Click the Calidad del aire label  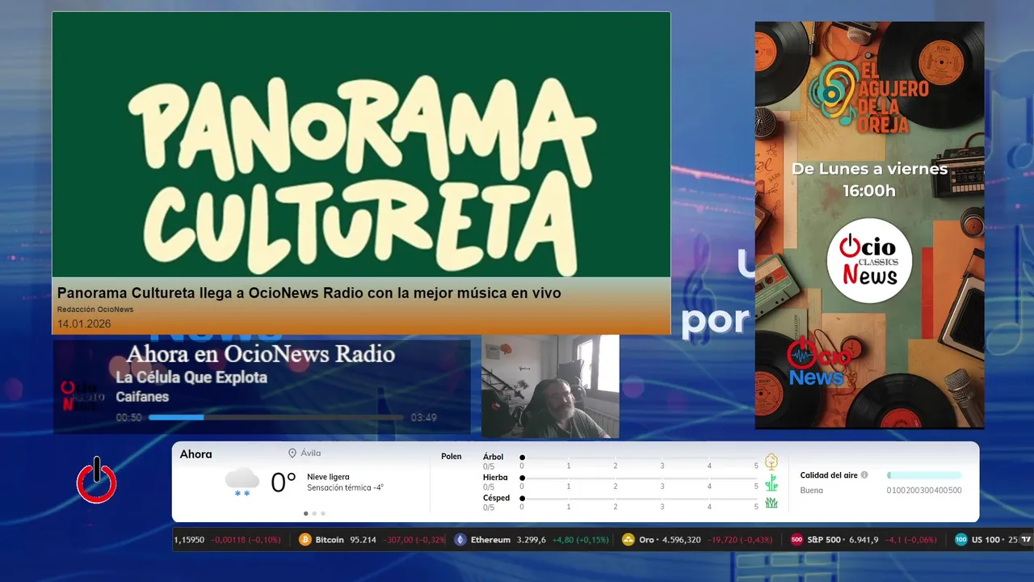pyautogui.click(x=829, y=475)
